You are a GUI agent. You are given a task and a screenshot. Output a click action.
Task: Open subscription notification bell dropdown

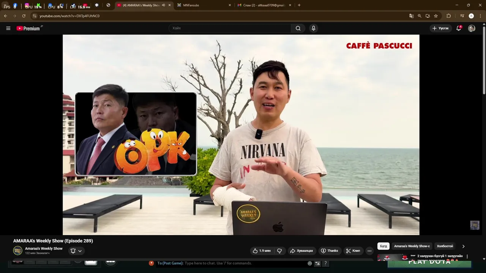[x=76, y=251]
